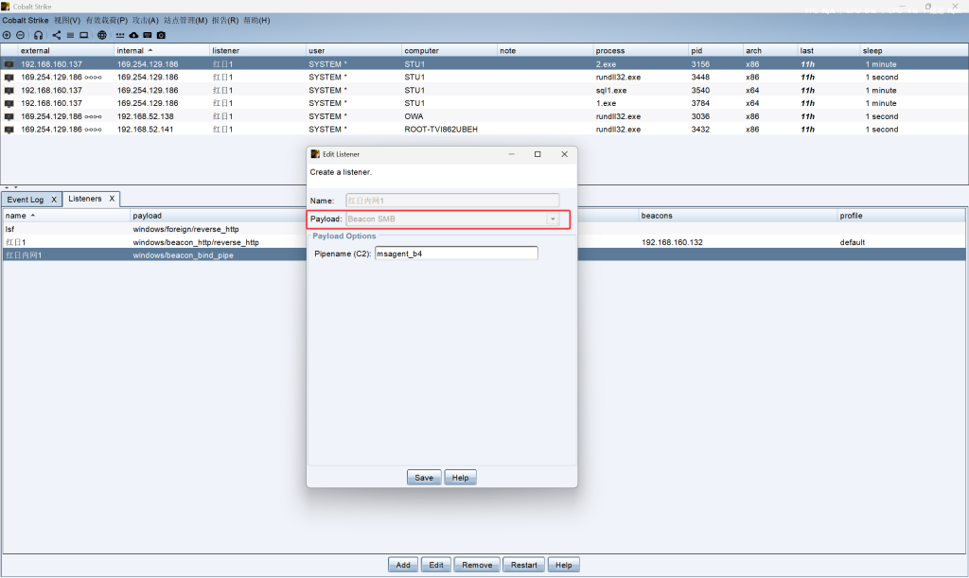Image resolution: width=969 pixels, height=578 pixels.
Task: Open listeners via the headphones icon
Action: pos(38,35)
